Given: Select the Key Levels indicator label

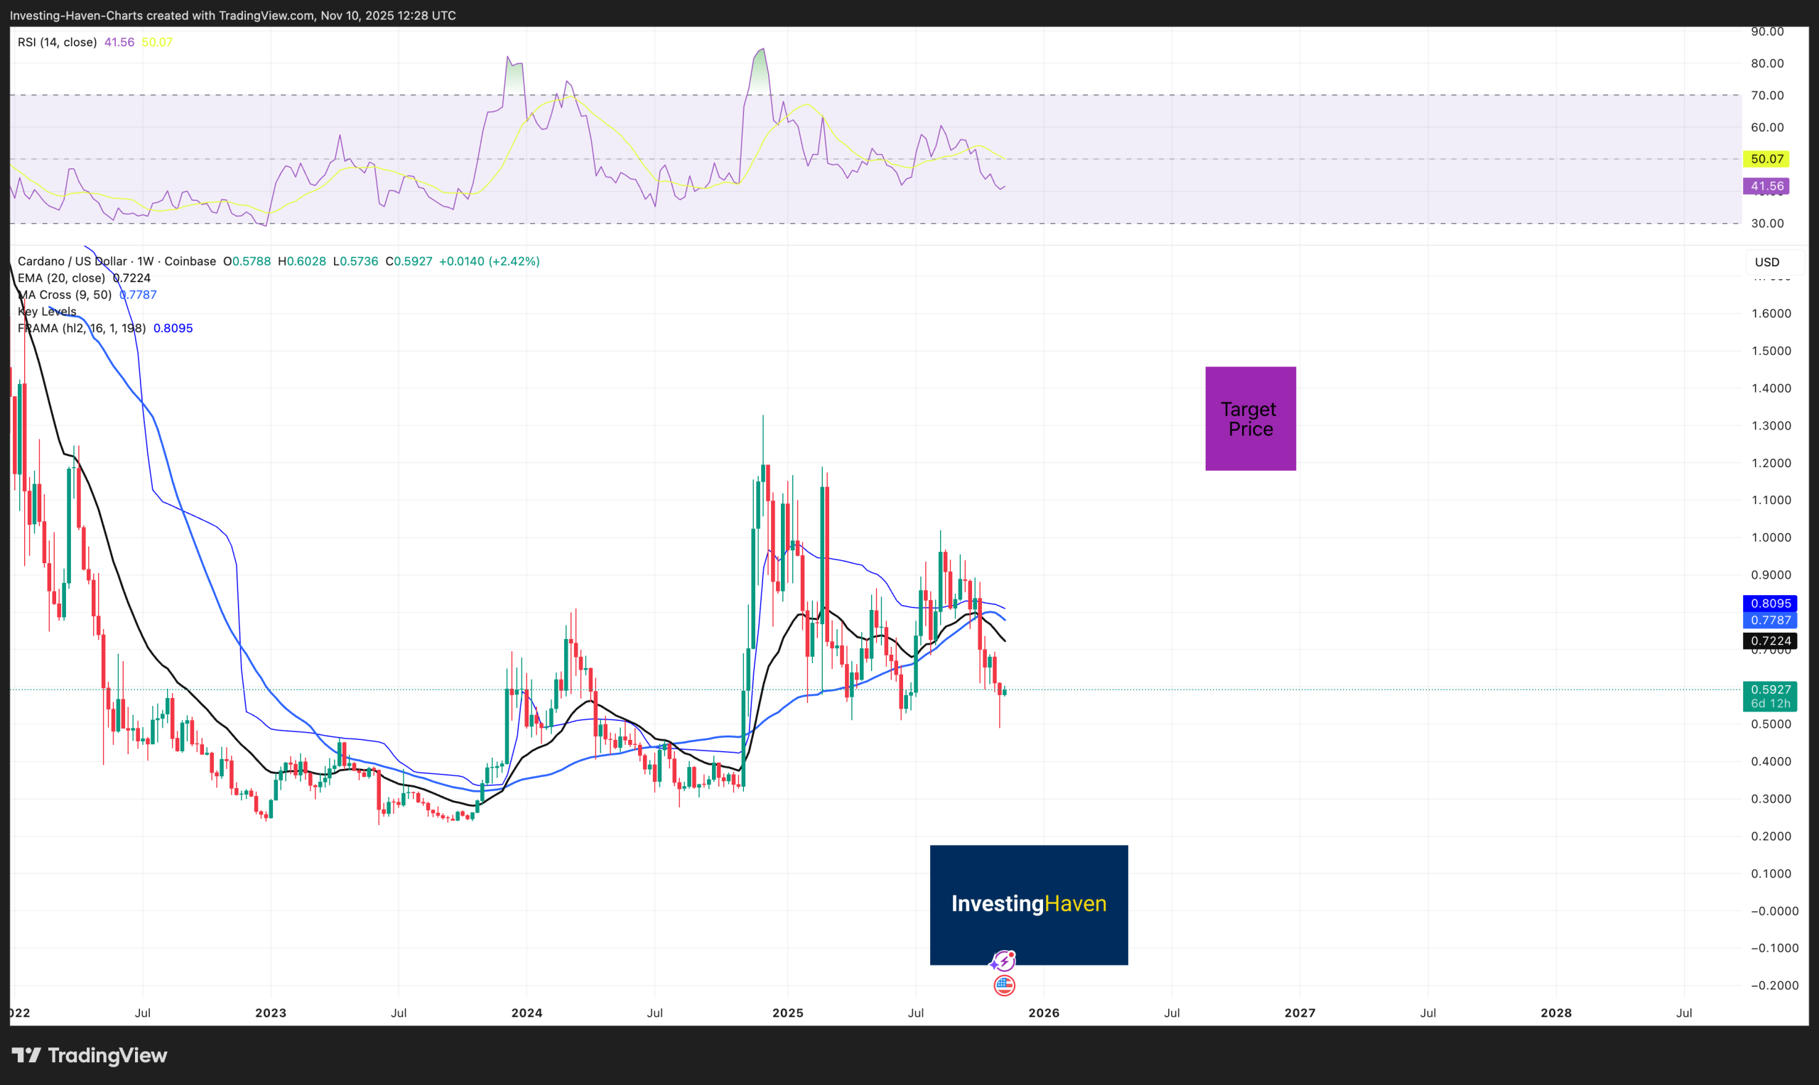Looking at the screenshot, I should 47,312.
